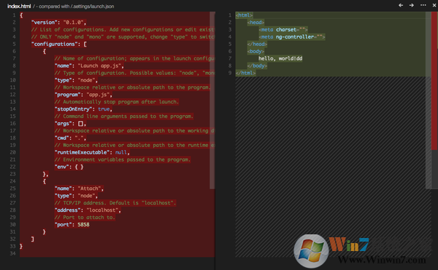Click the "args": [] line
Screen dimensions: 438x270
[70, 124]
